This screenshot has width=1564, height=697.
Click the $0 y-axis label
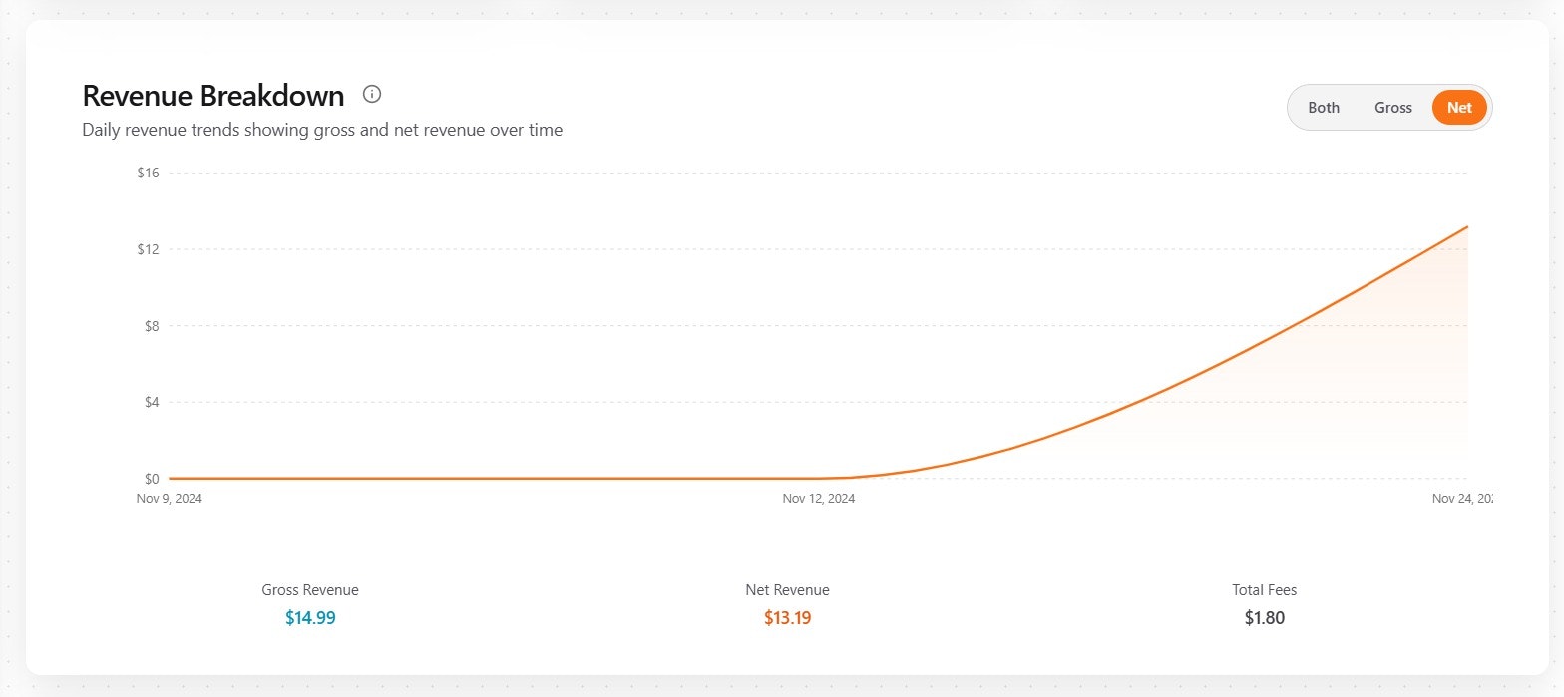pos(151,479)
